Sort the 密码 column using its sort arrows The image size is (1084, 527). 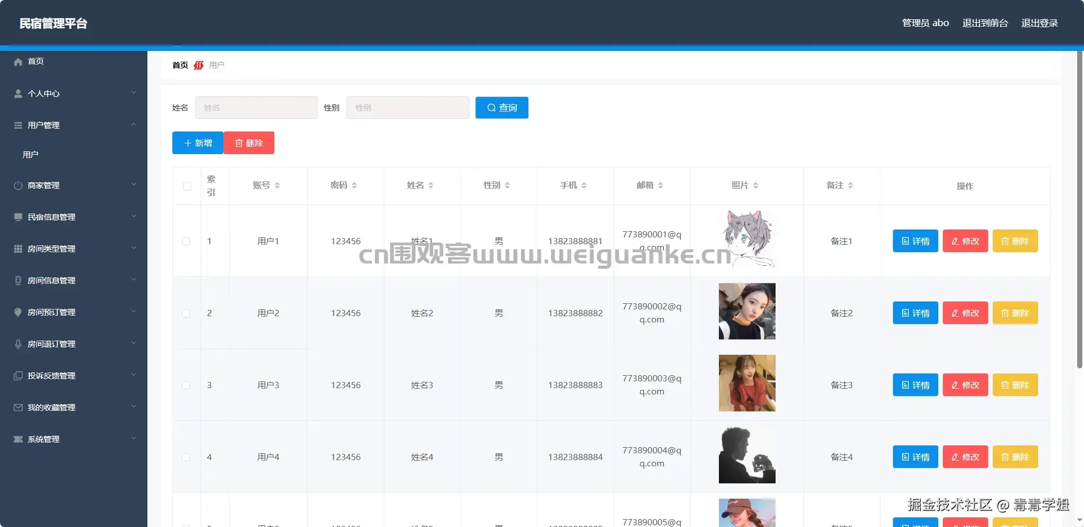click(354, 185)
